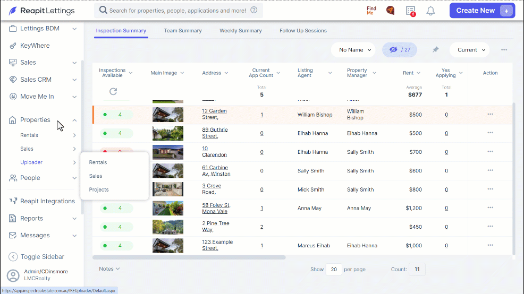Image resolution: width=524 pixels, height=294 pixels.
Task: Select Projects in the Uploader submenu
Action: tap(99, 189)
